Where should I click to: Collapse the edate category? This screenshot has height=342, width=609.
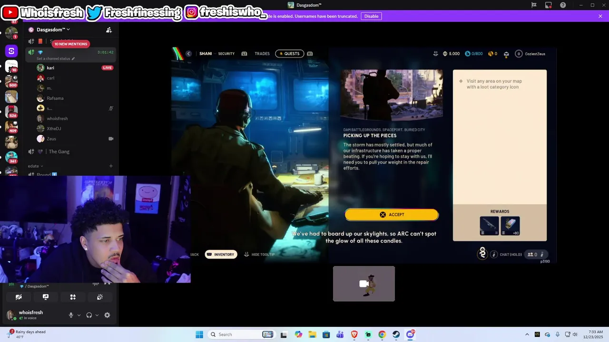pyautogui.click(x=36, y=166)
